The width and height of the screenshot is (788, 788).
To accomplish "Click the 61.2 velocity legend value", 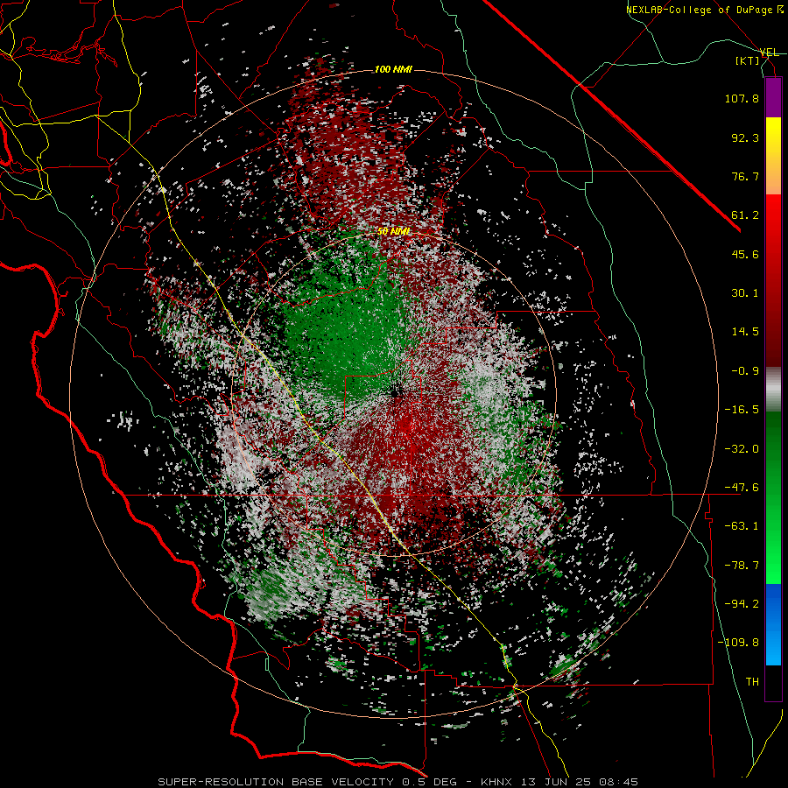I will 745,215.
